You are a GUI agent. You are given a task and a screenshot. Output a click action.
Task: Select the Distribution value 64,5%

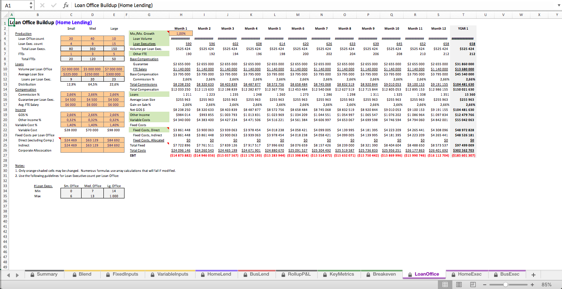coord(92,84)
